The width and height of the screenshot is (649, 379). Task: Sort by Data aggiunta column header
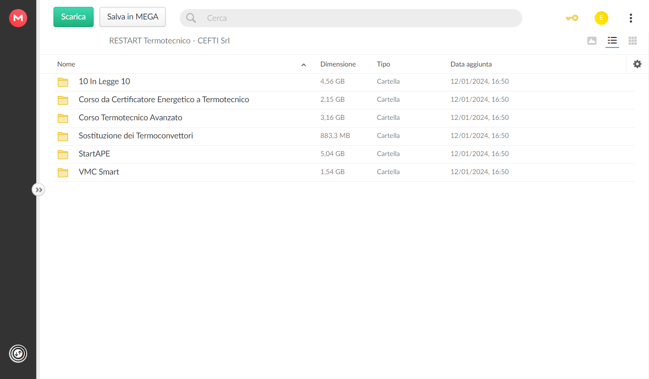point(471,64)
